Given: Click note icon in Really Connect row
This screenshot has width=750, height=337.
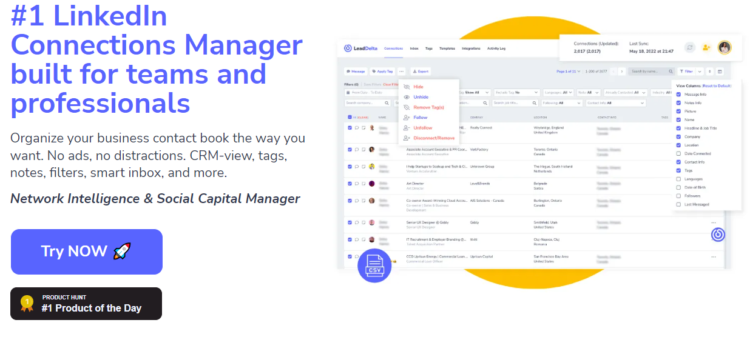Looking at the screenshot, I should point(363,128).
